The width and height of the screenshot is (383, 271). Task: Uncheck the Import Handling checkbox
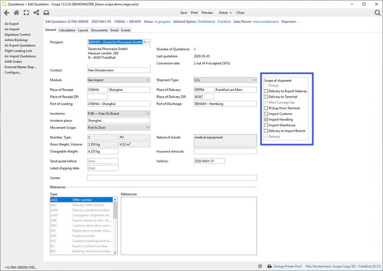[266, 119]
